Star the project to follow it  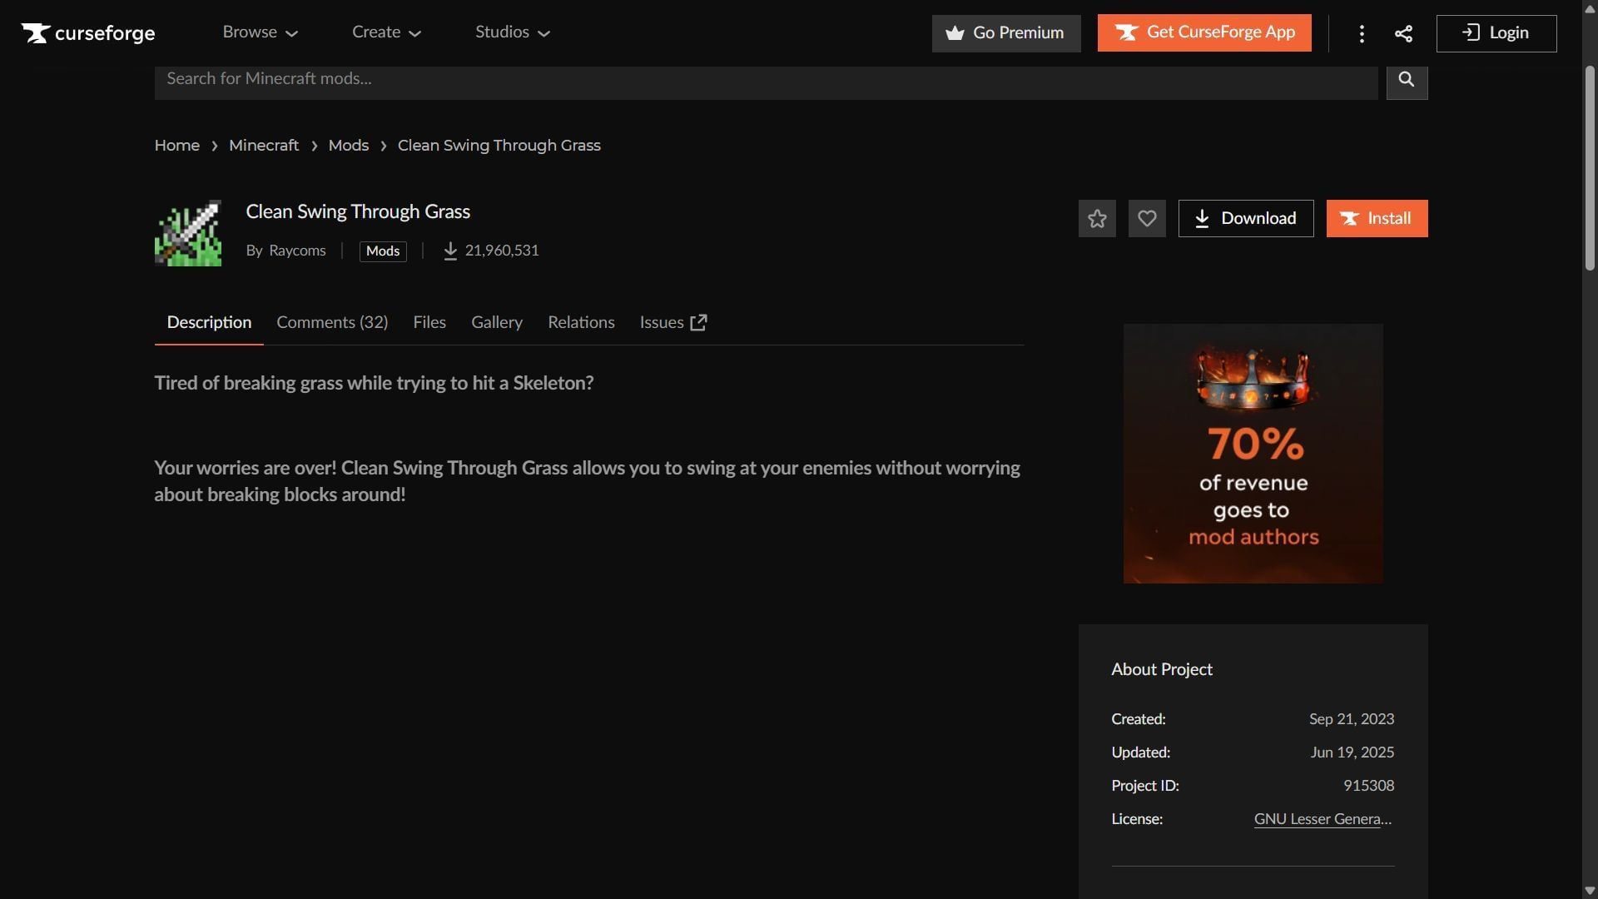click(1097, 218)
